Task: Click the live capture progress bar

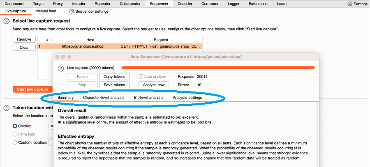Action: (x=218, y=68)
